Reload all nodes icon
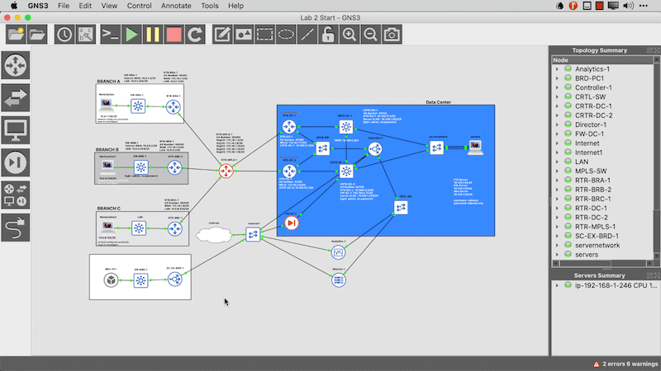The height and width of the screenshot is (371, 661). click(x=195, y=35)
